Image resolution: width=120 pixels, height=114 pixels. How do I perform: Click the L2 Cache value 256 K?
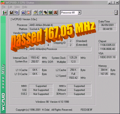73,70
